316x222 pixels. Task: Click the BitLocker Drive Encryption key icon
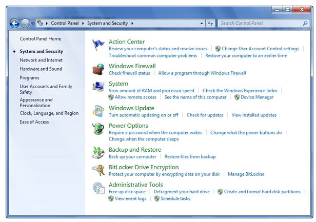click(98, 170)
